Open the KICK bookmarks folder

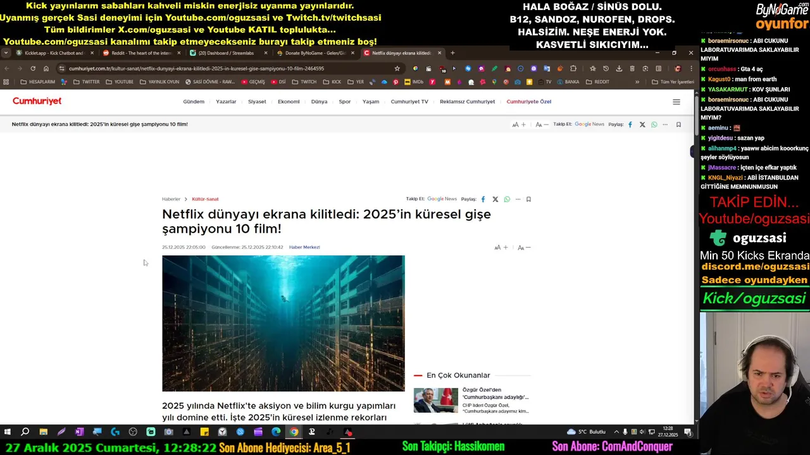332,82
